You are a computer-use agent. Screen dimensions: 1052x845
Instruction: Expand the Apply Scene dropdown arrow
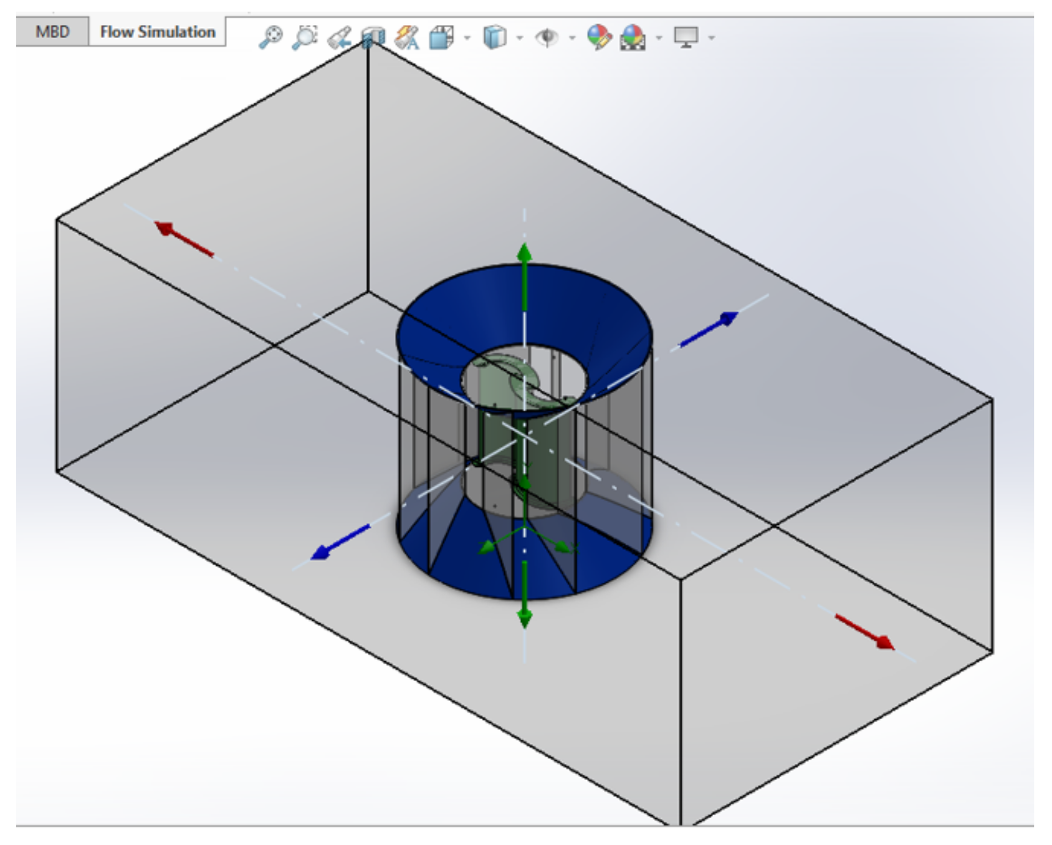click(659, 38)
